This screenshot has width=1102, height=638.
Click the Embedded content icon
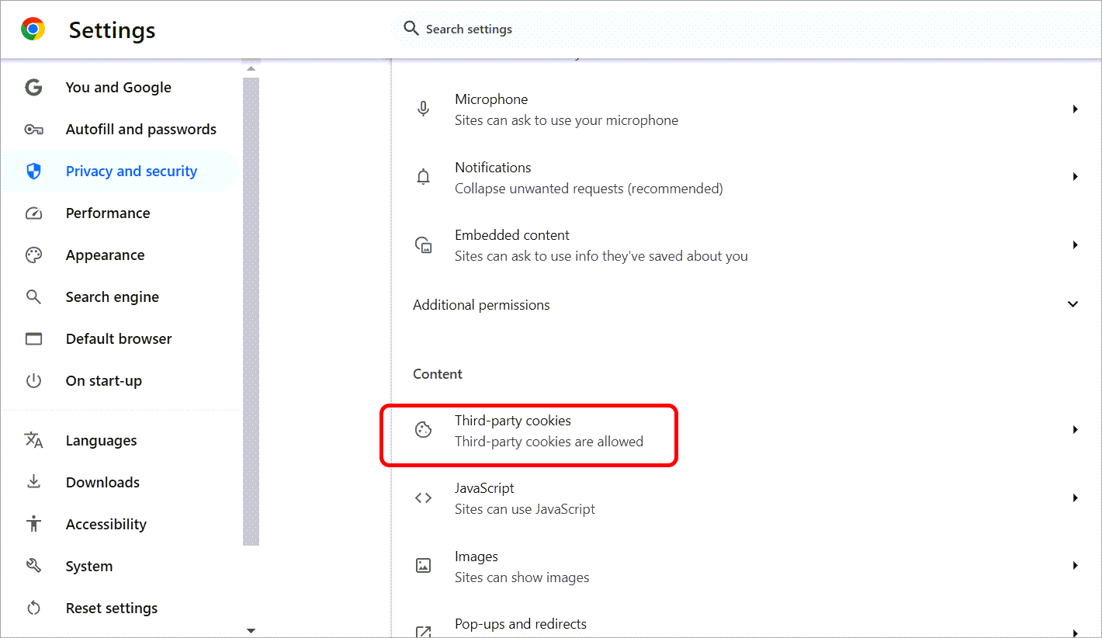[423, 245]
